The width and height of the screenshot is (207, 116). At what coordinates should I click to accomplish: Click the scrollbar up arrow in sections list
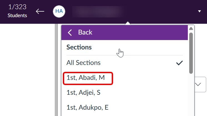click(191, 28)
